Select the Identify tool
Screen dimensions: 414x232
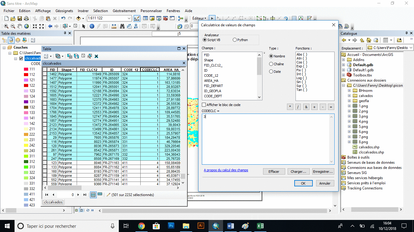[92, 26]
